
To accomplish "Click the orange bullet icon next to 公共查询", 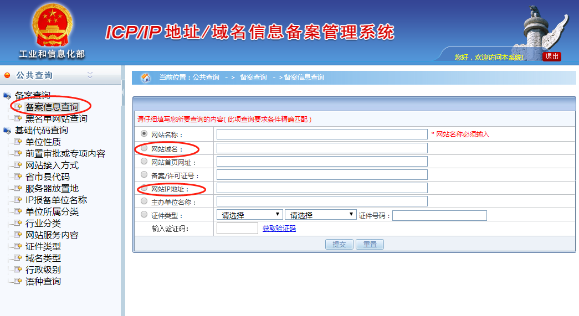I will [7, 75].
